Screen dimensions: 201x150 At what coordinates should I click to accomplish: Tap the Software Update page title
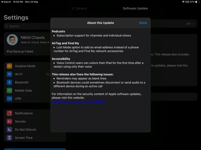(x=135, y=8)
